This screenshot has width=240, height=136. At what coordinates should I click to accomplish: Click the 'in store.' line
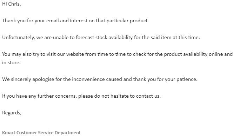tap(11, 62)
